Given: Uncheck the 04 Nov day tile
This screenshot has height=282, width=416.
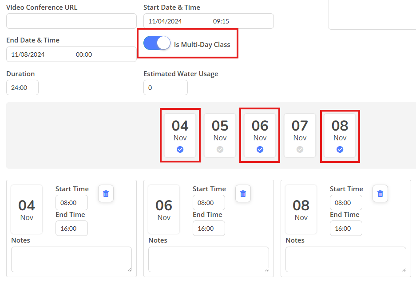Looking at the screenshot, I should click(x=180, y=135).
